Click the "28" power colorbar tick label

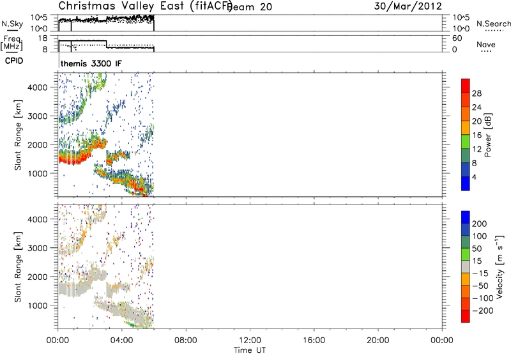(477, 93)
